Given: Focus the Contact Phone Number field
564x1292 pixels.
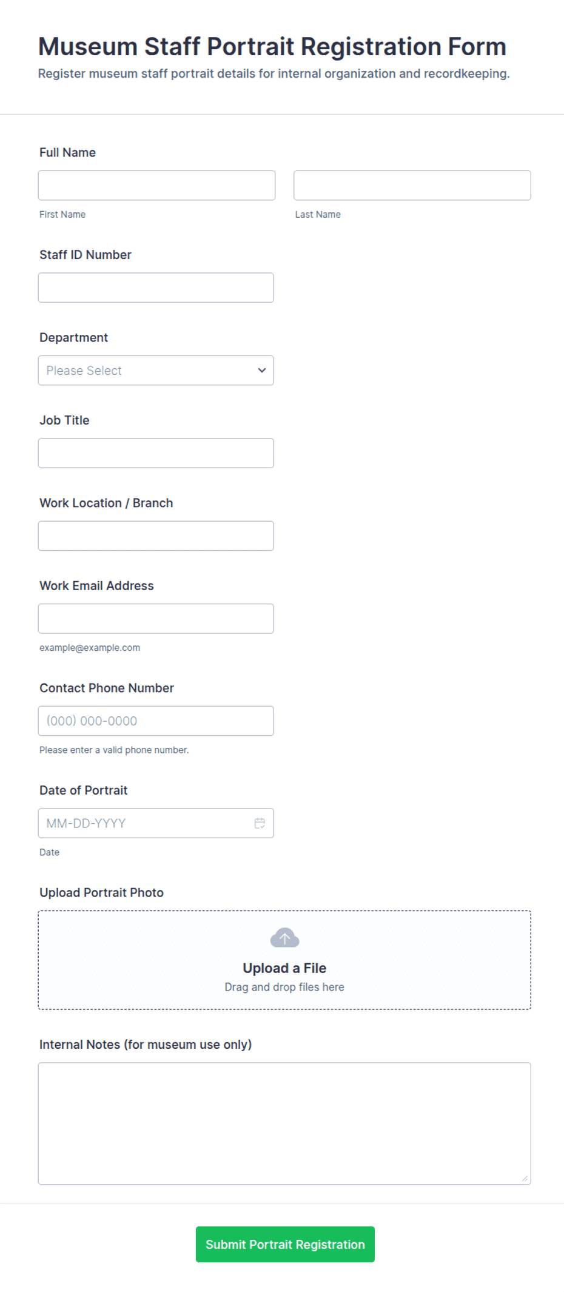Looking at the screenshot, I should [x=156, y=721].
